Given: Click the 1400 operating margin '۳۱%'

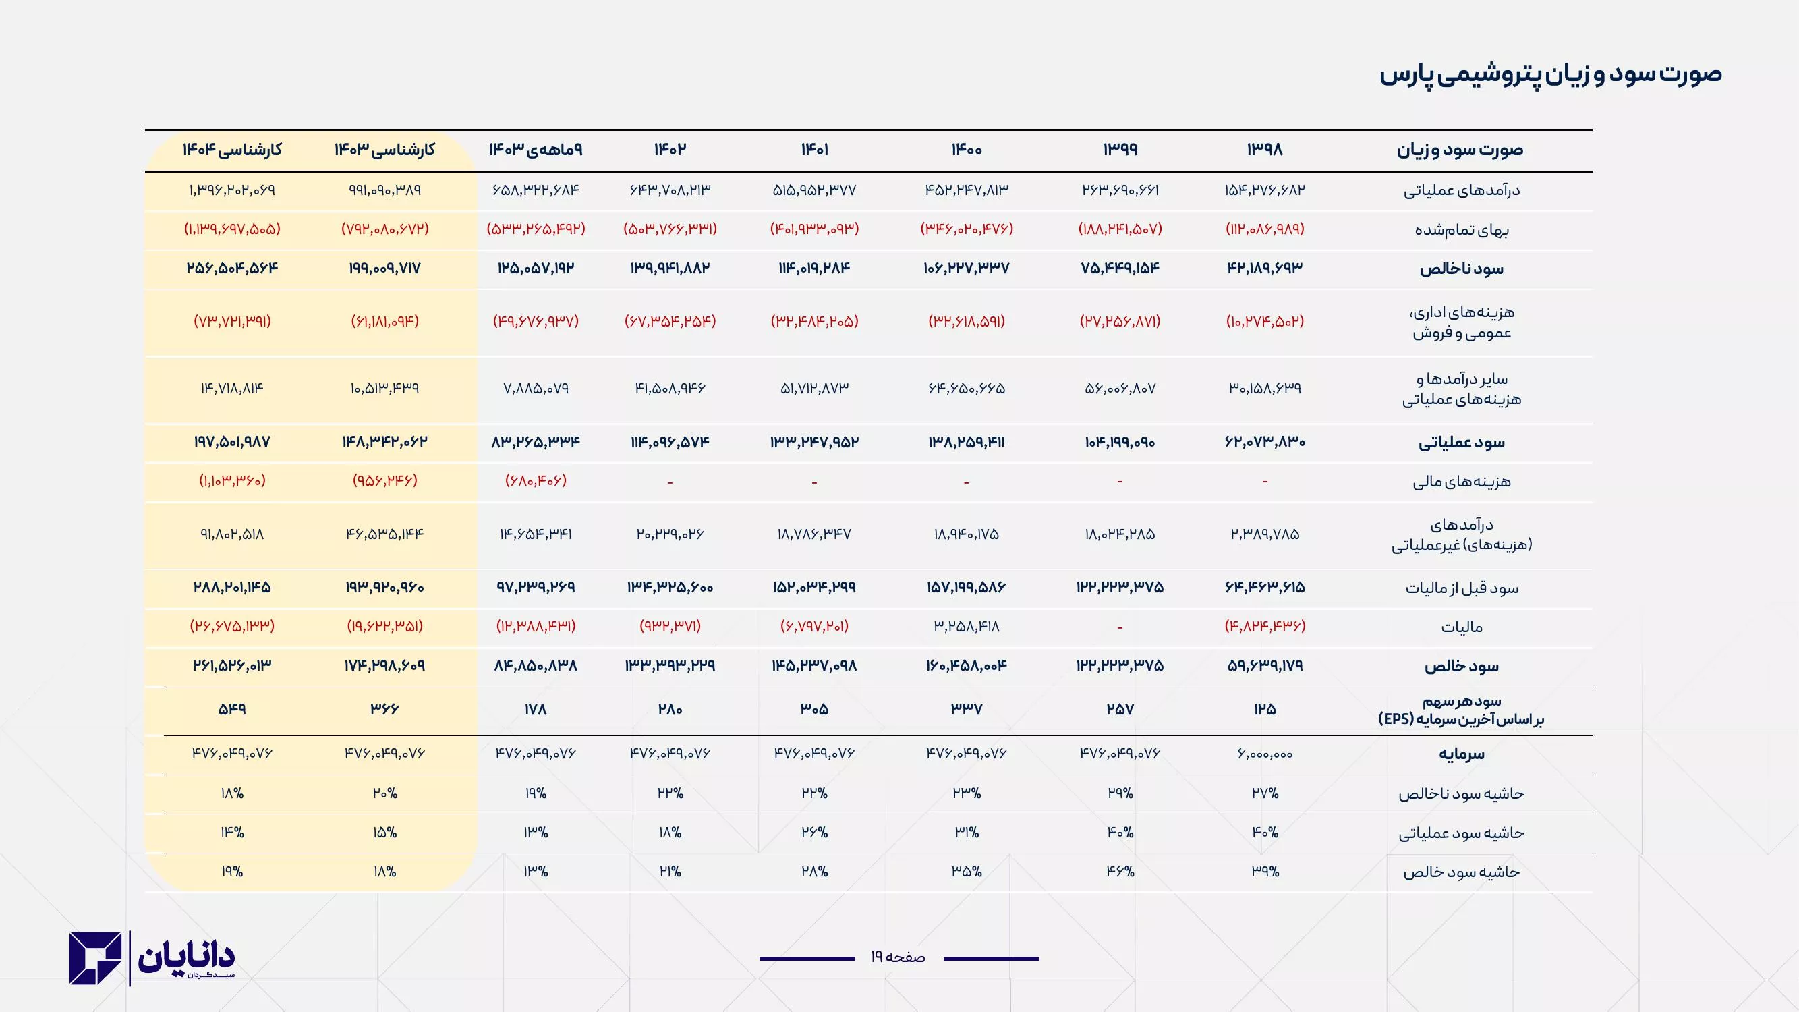Looking at the screenshot, I should [x=967, y=833].
